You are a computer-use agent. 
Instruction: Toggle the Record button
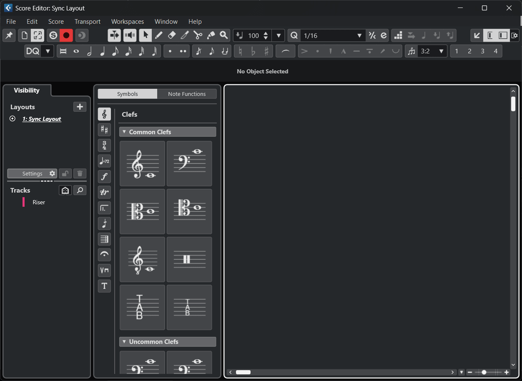point(66,35)
